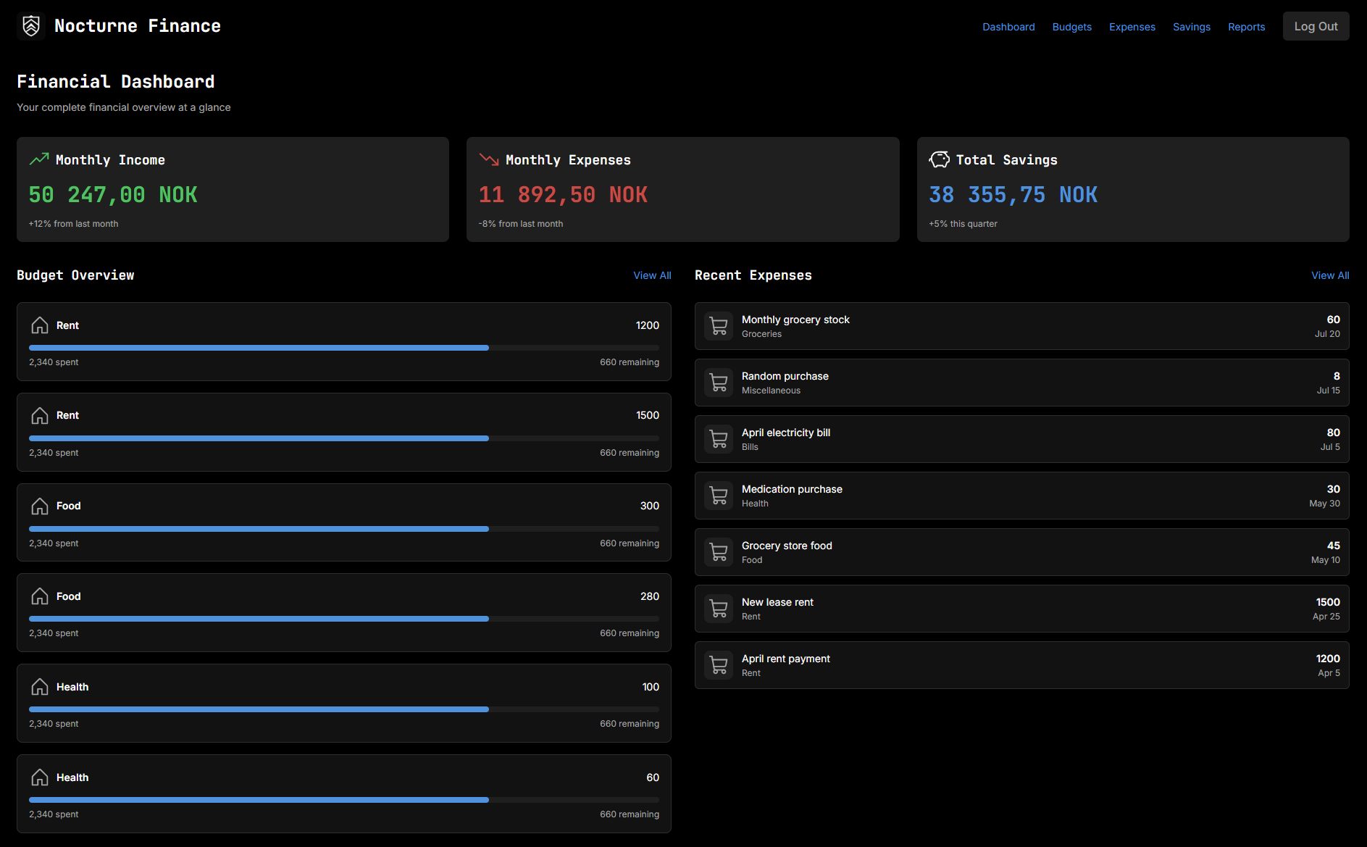This screenshot has width=1367, height=847.
Task: Click the cart icon beside Monthly grocery stock
Action: [719, 326]
